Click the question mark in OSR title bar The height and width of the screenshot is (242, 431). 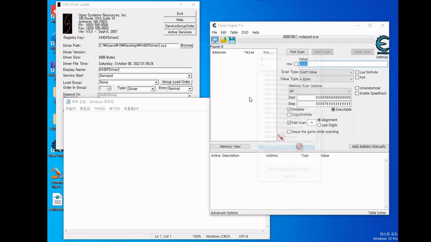(x=180, y=5)
